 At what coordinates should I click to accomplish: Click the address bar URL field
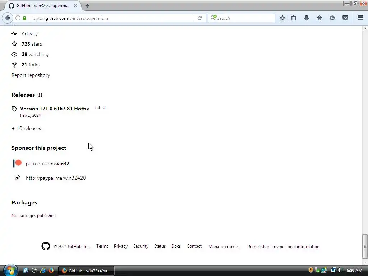tap(111, 18)
